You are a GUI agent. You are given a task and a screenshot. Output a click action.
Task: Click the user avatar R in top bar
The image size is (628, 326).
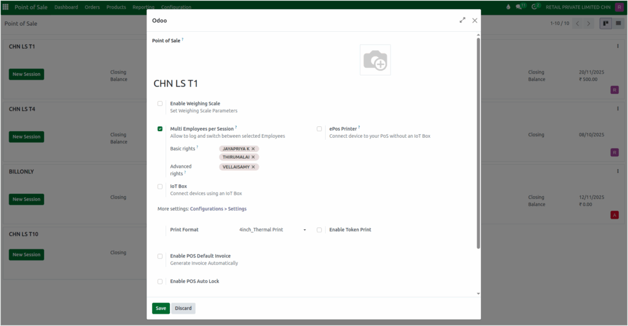pos(619,7)
